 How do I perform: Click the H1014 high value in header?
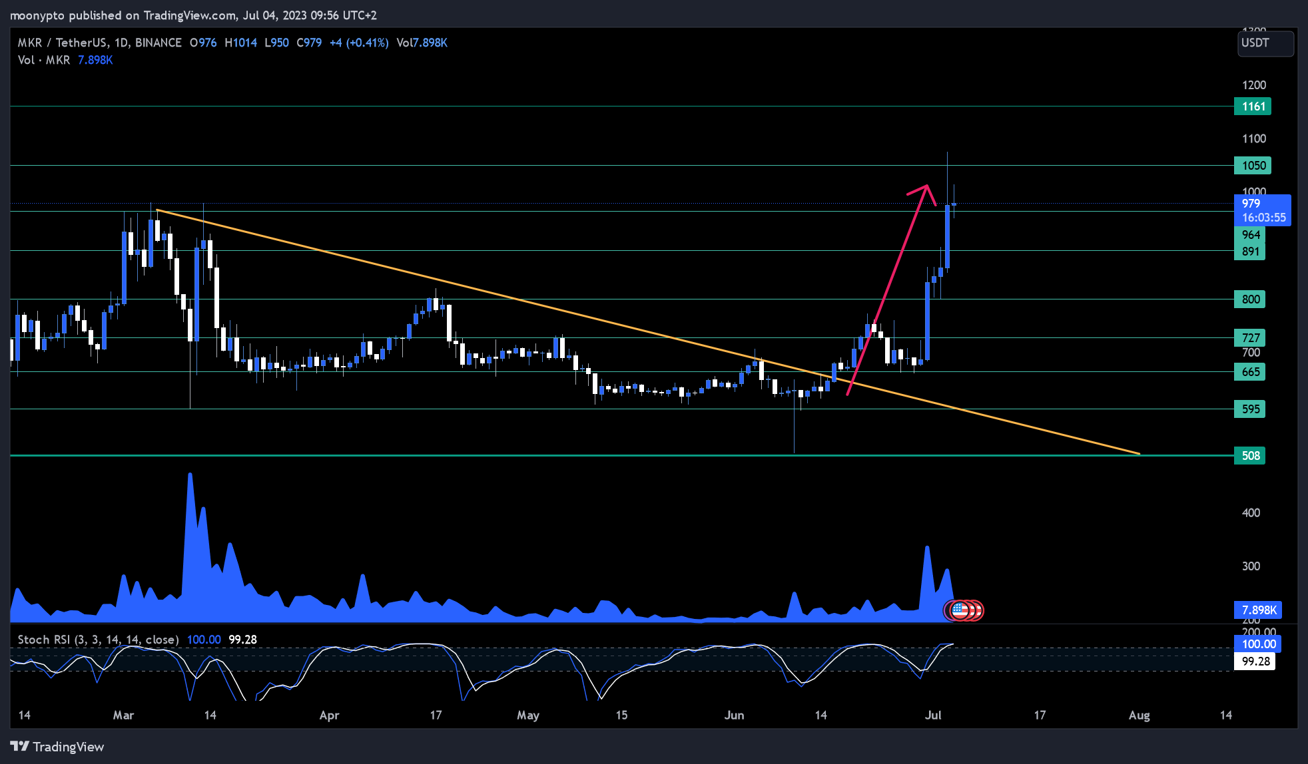(x=241, y=43)
